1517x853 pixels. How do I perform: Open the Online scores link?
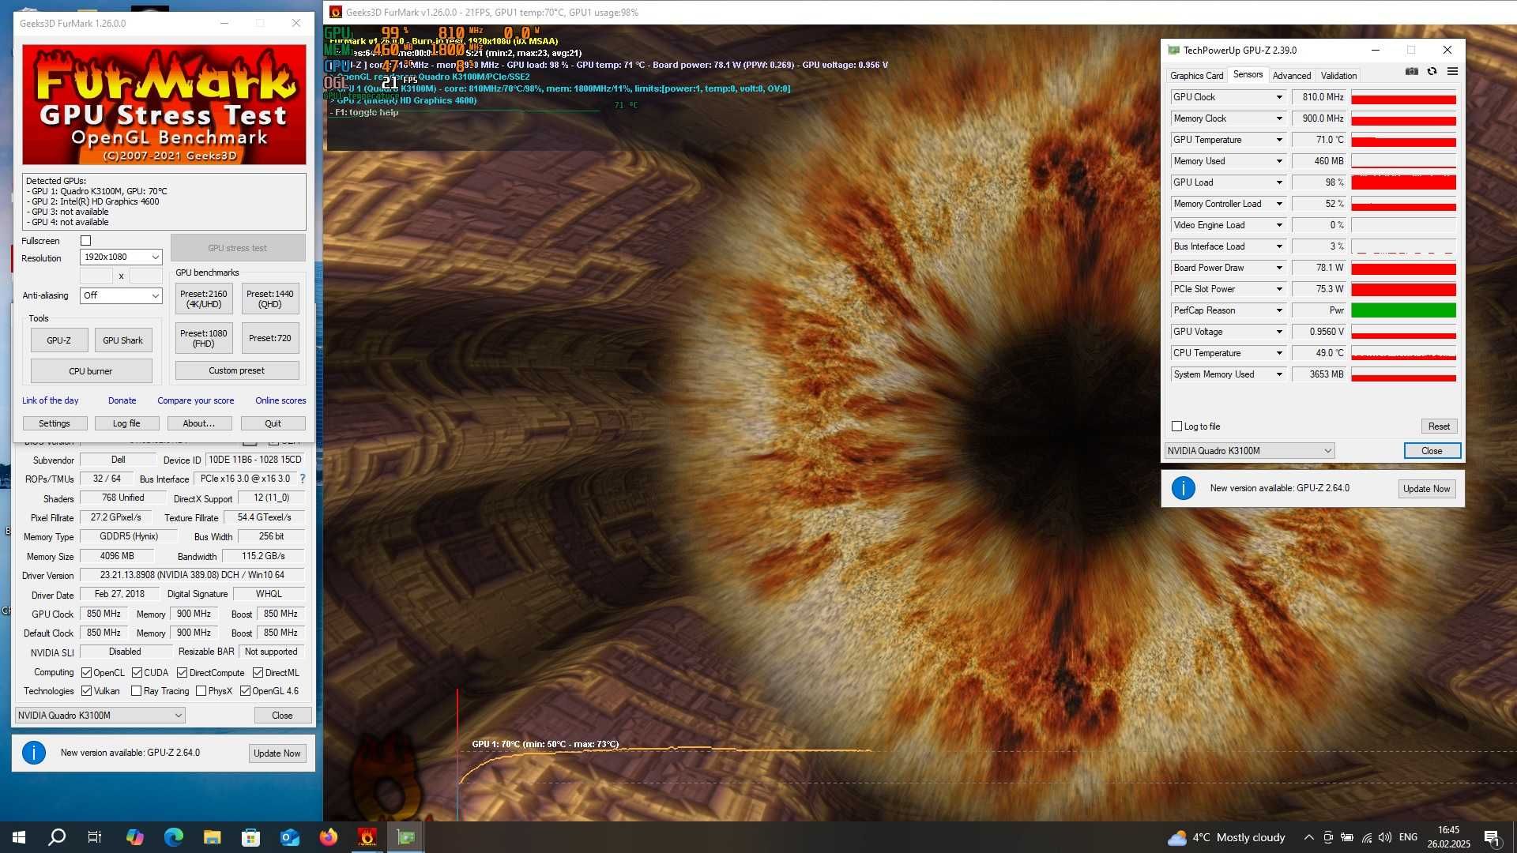280,400
